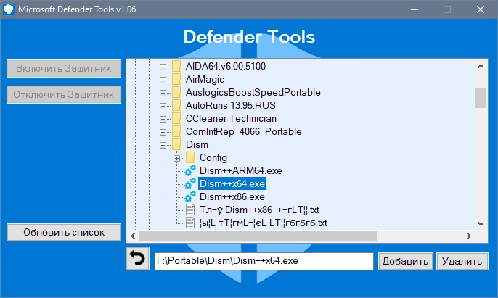Select Dism++x86.exe in the tree

[x=232, y=196]
